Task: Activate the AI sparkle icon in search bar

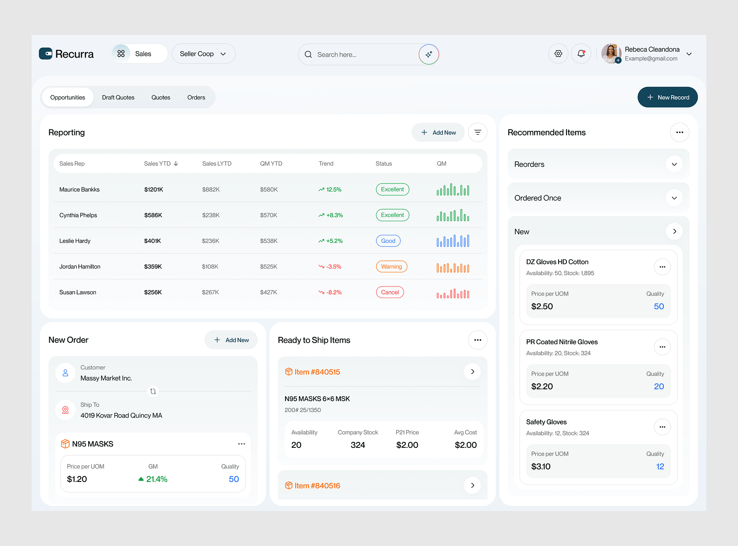Action: pyautogui.click(x=429, y=54)
